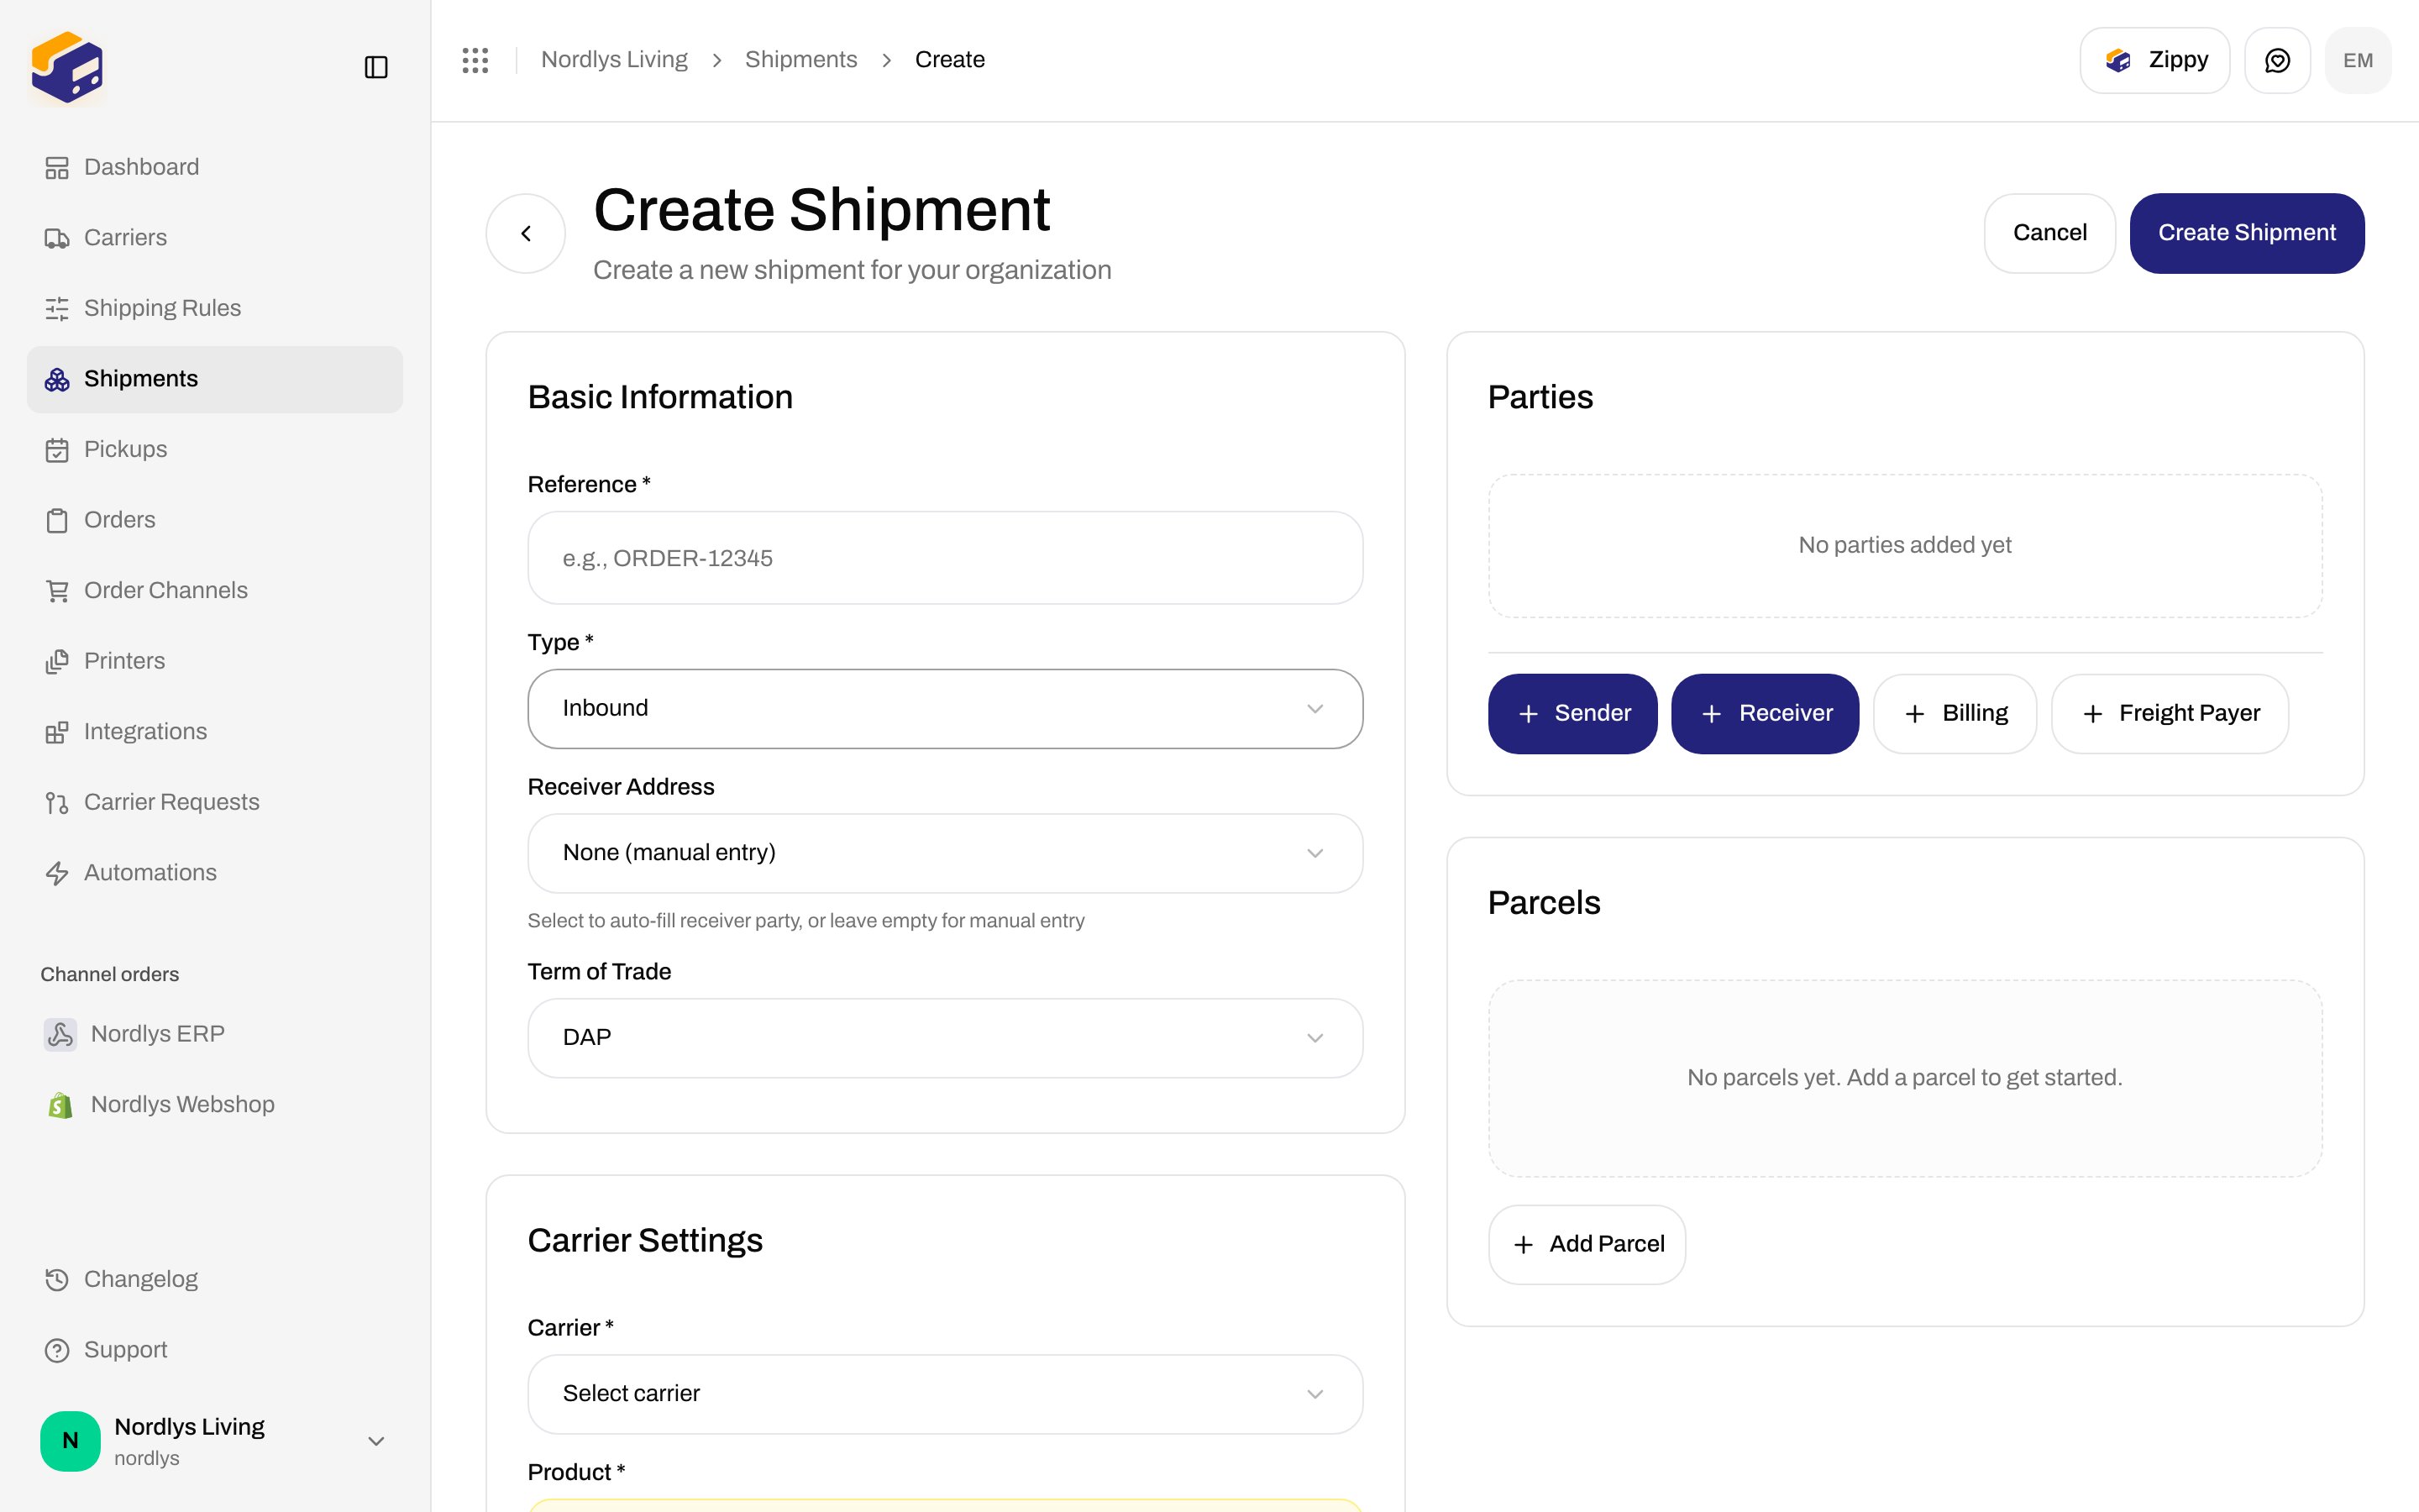This screenshot has width=2419, height=1512.
Task: Click 'No parties added yet' text
Action: coord(1904,545)
